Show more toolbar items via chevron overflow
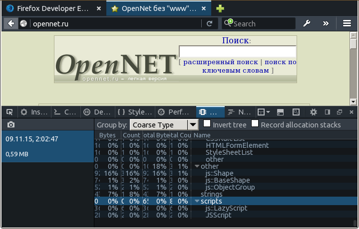The height and width of the screenshot is (229, 359). (326, 23)
